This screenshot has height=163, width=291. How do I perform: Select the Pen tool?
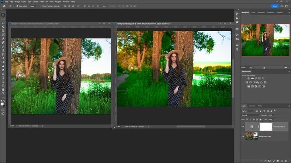(3, 74)
